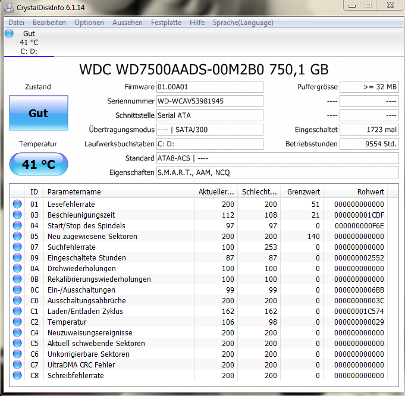
Task: Click status orb for Schreibfehlerrate row
Action: tap(17, 375)
